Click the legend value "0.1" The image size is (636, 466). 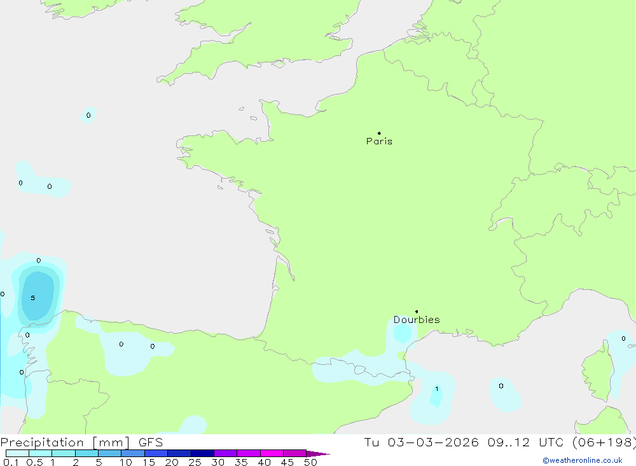tap(11, 462)
